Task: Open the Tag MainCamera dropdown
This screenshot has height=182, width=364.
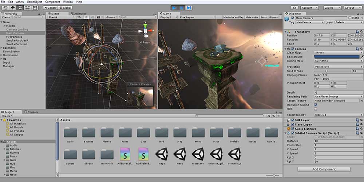Action: click(310, 22)
